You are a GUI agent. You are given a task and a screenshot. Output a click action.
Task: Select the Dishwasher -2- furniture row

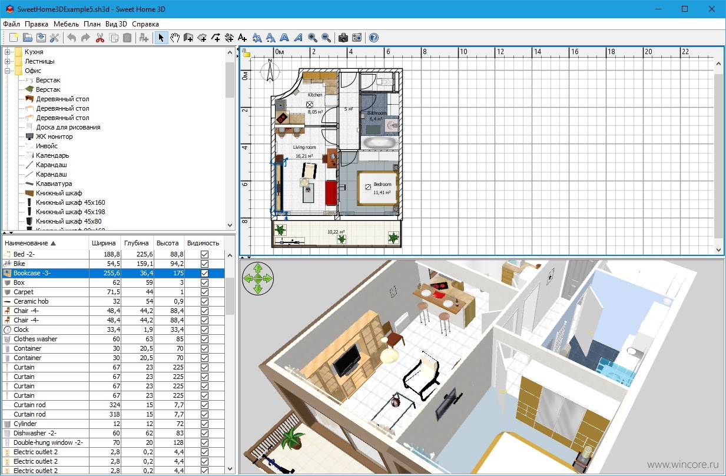(113, 433)
